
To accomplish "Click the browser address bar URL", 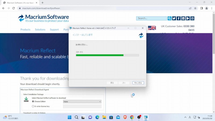I will 41,8.
